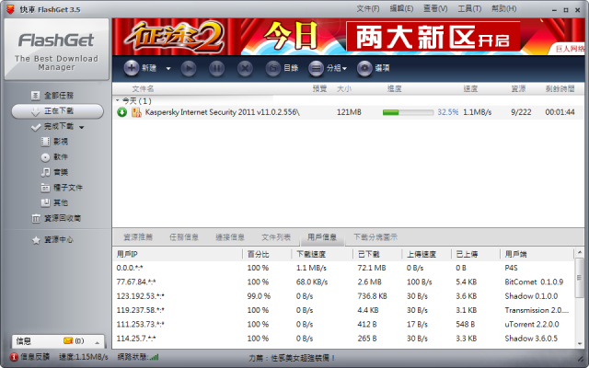Click the peer list scrollbar thumb
Image resolution: width=589 pixels, height=368 pixels.
(x=580, y=278)
